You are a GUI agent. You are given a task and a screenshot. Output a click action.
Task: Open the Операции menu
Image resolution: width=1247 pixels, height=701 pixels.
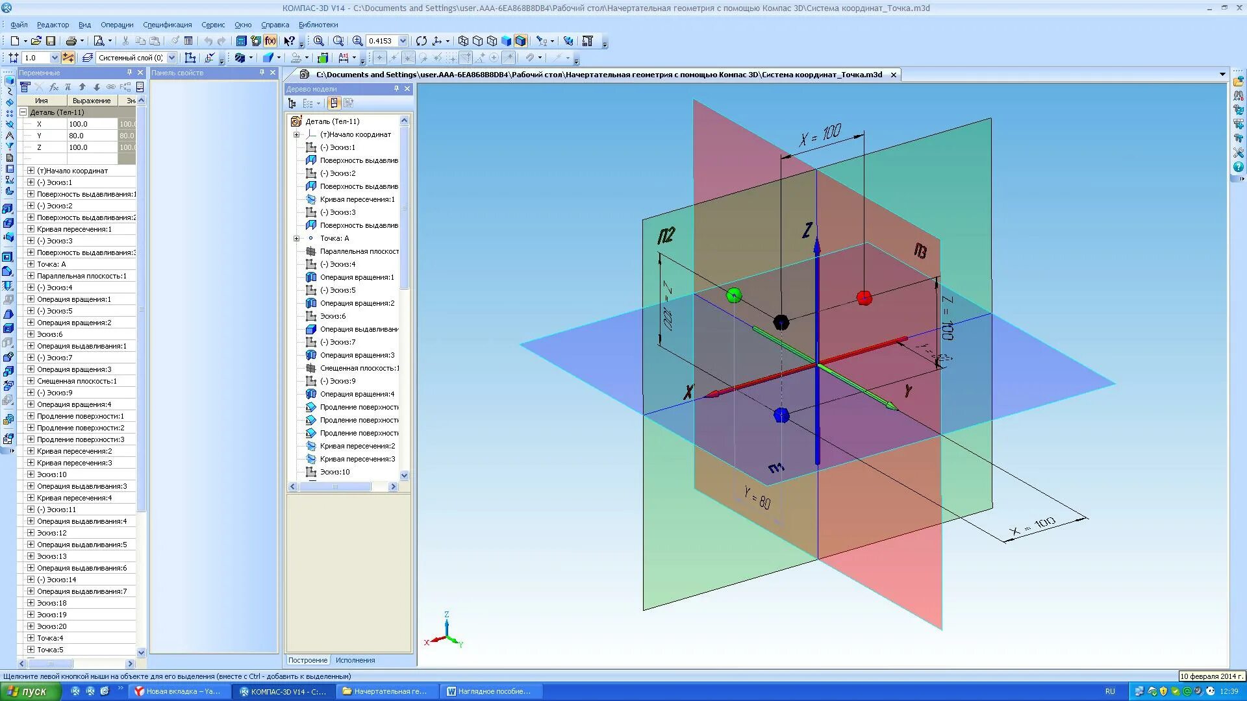(117, 25)
